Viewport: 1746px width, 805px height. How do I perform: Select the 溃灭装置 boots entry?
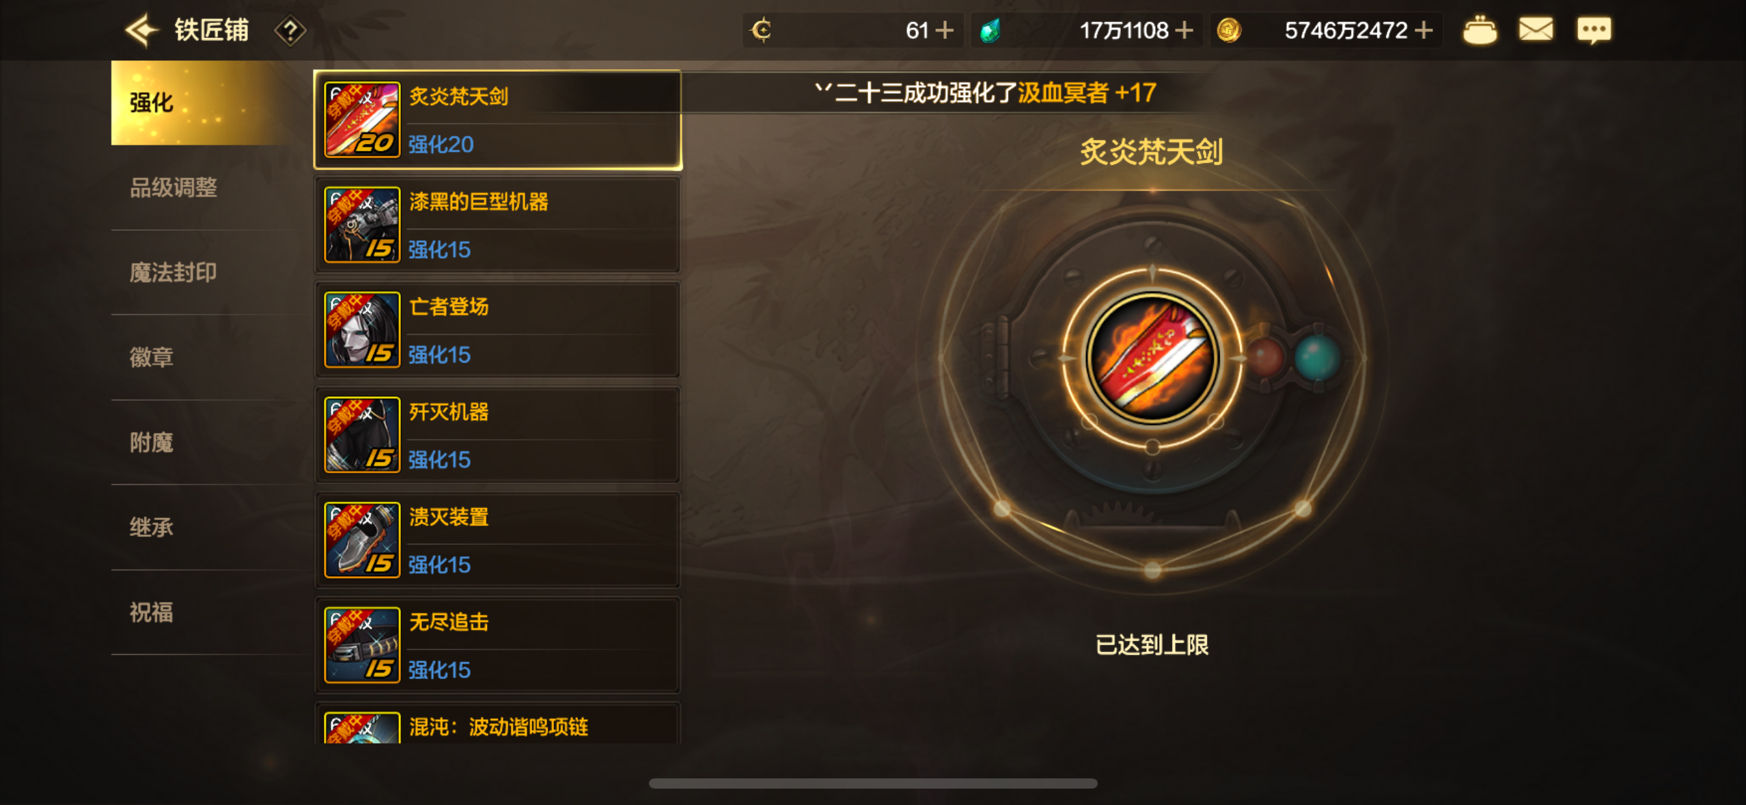[497, 540]
